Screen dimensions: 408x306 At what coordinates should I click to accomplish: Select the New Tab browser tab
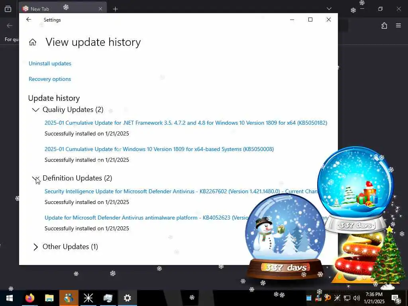(63, 9)
